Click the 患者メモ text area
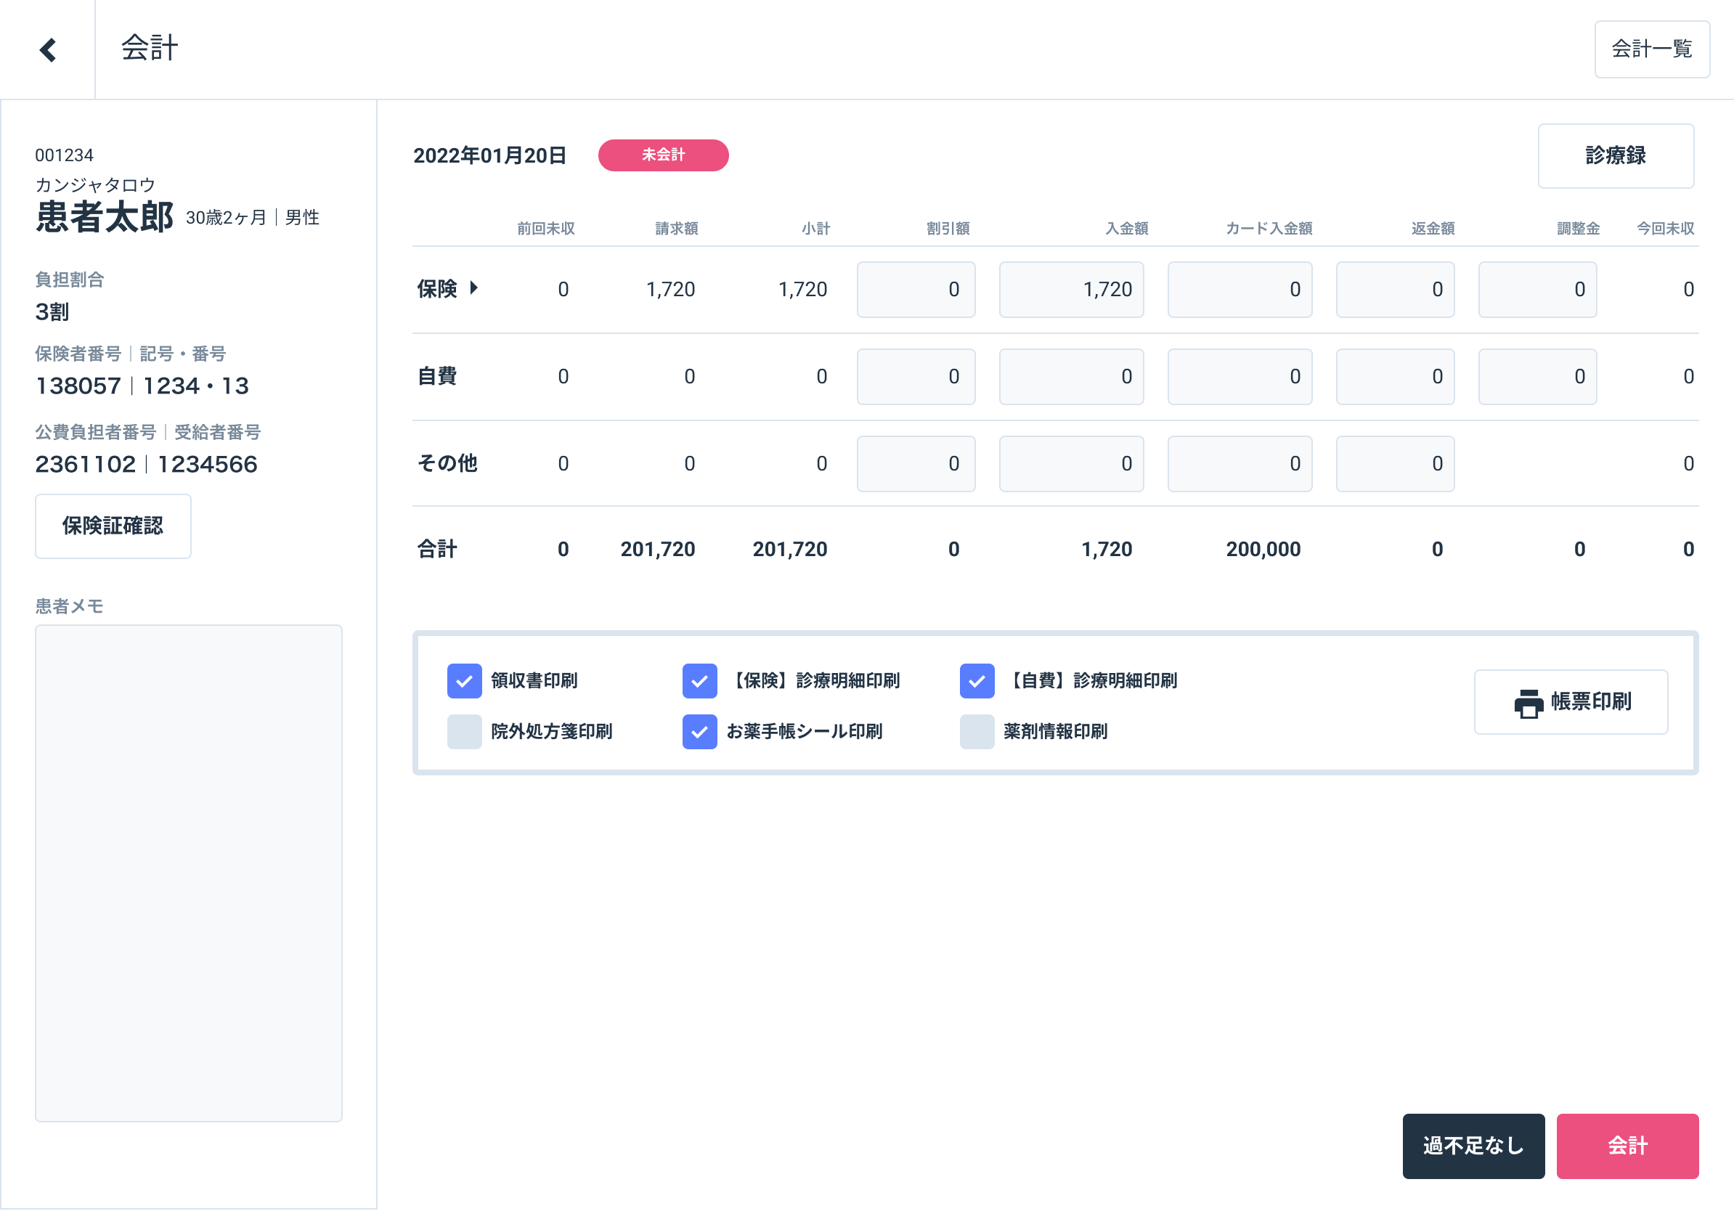The height and width of the screenshot is (1211, 1734). point(188,872)
